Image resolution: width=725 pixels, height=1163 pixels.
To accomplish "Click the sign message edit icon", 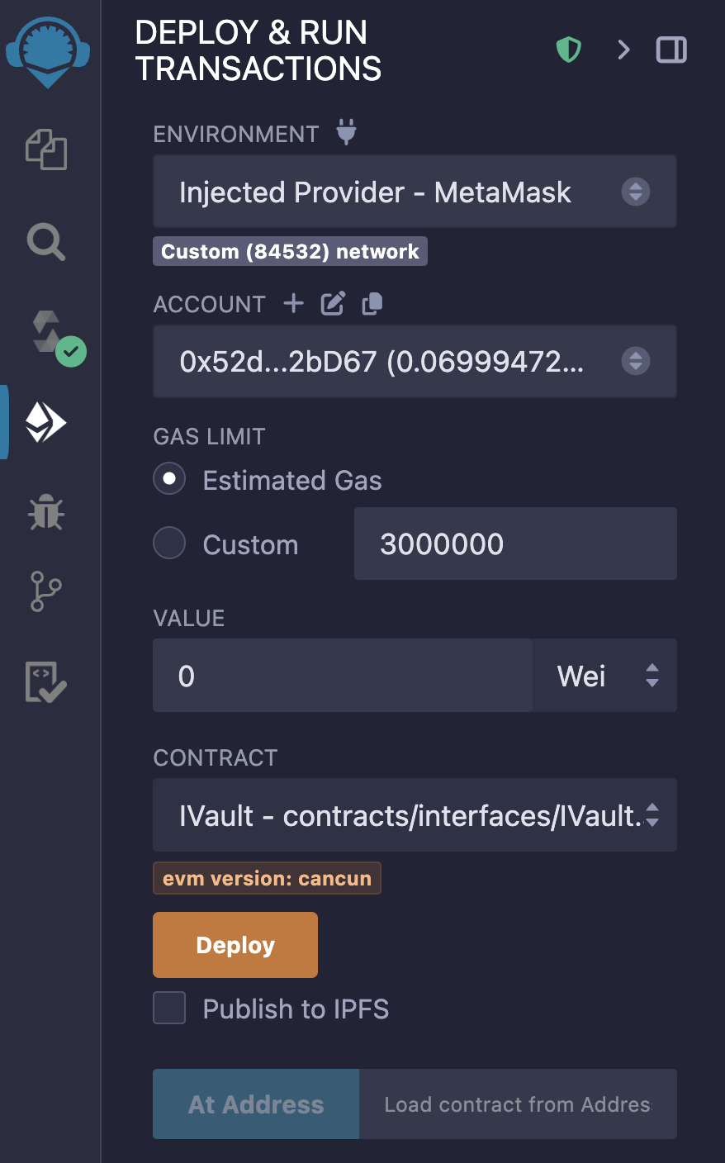I will coord(333,303).
